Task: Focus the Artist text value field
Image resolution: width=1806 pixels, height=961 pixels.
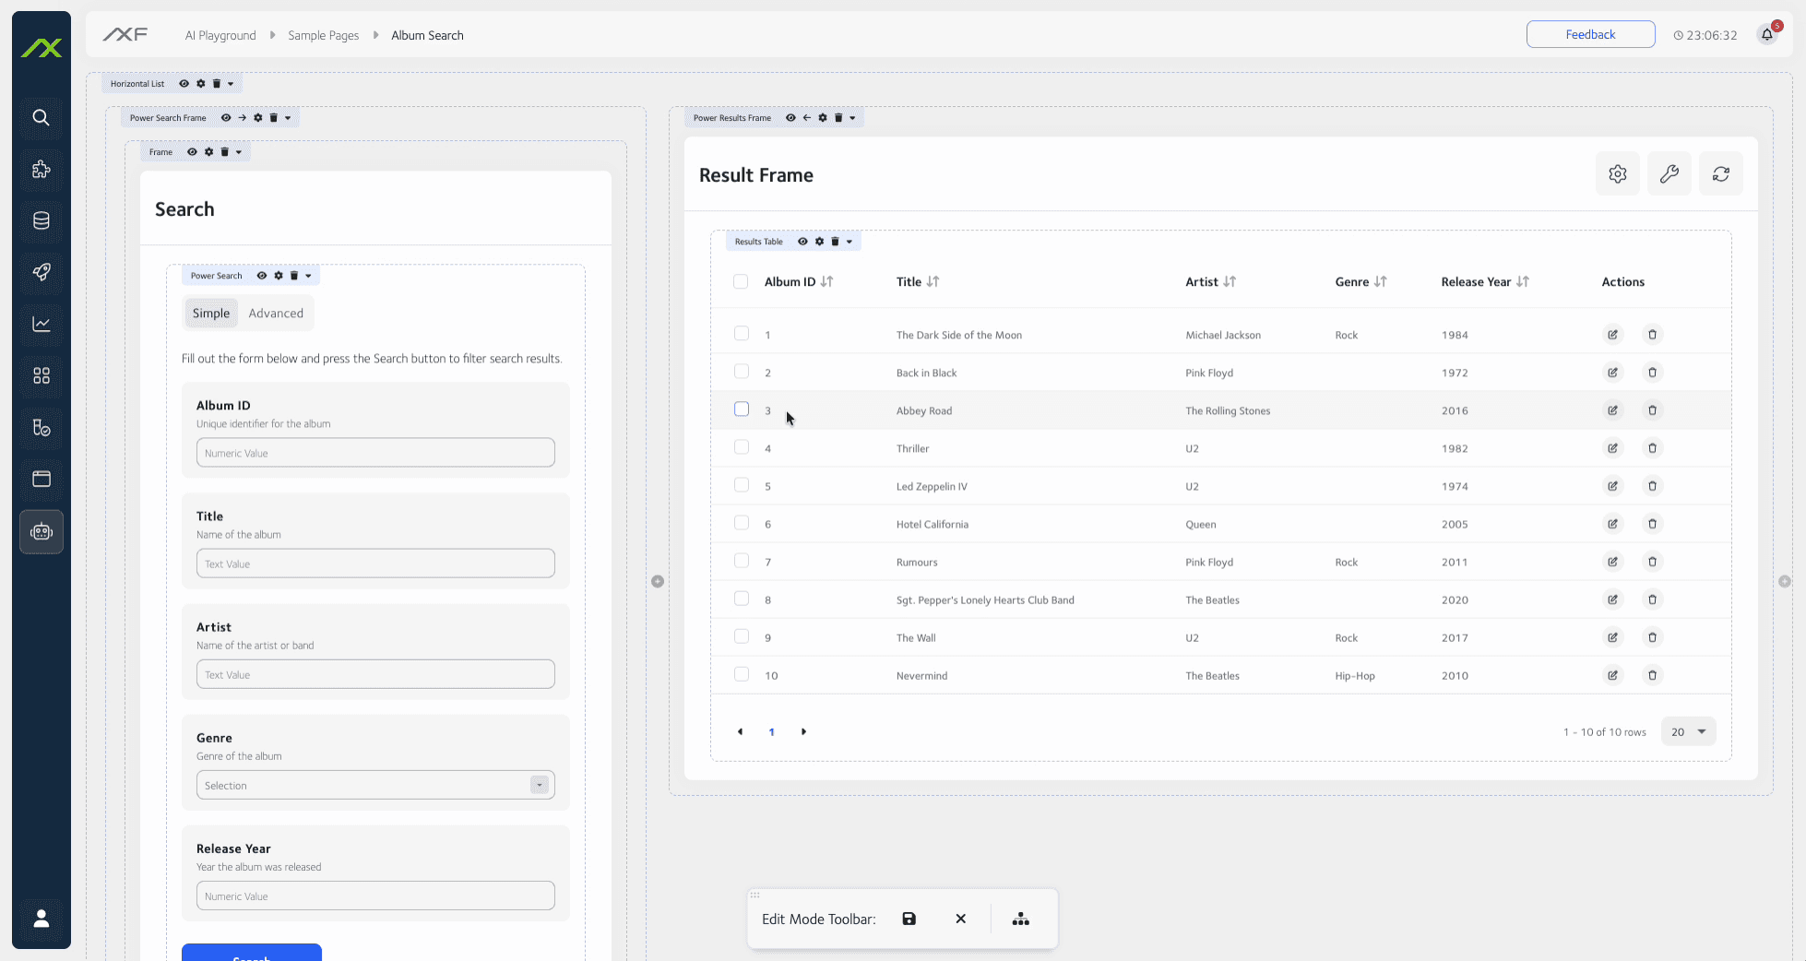Action: coord(375,674)
